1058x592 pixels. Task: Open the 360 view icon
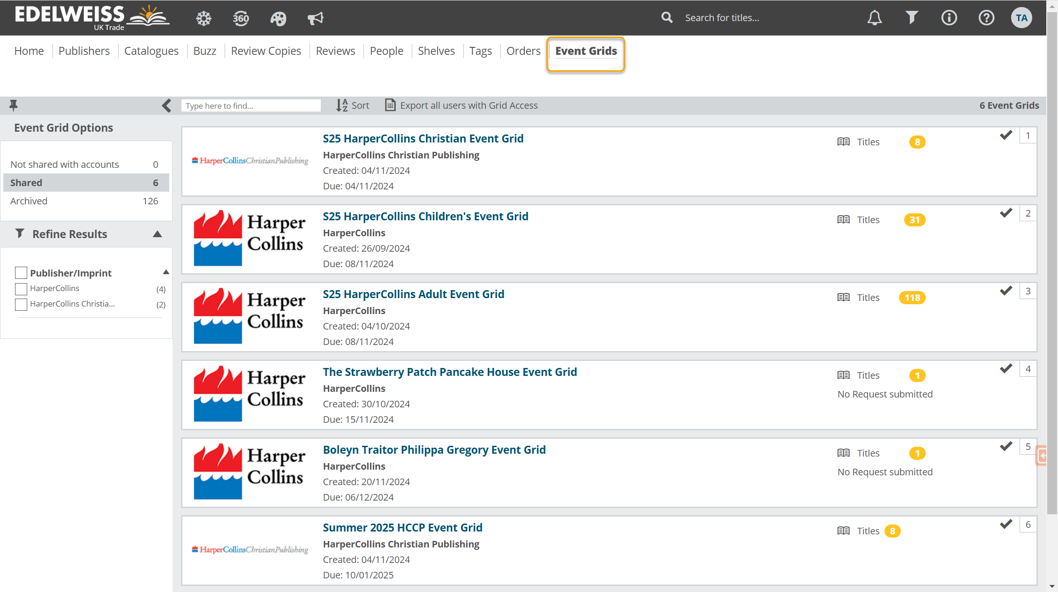click(241, 18)
